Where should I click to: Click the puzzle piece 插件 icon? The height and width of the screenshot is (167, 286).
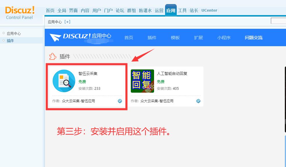point(53,57)
